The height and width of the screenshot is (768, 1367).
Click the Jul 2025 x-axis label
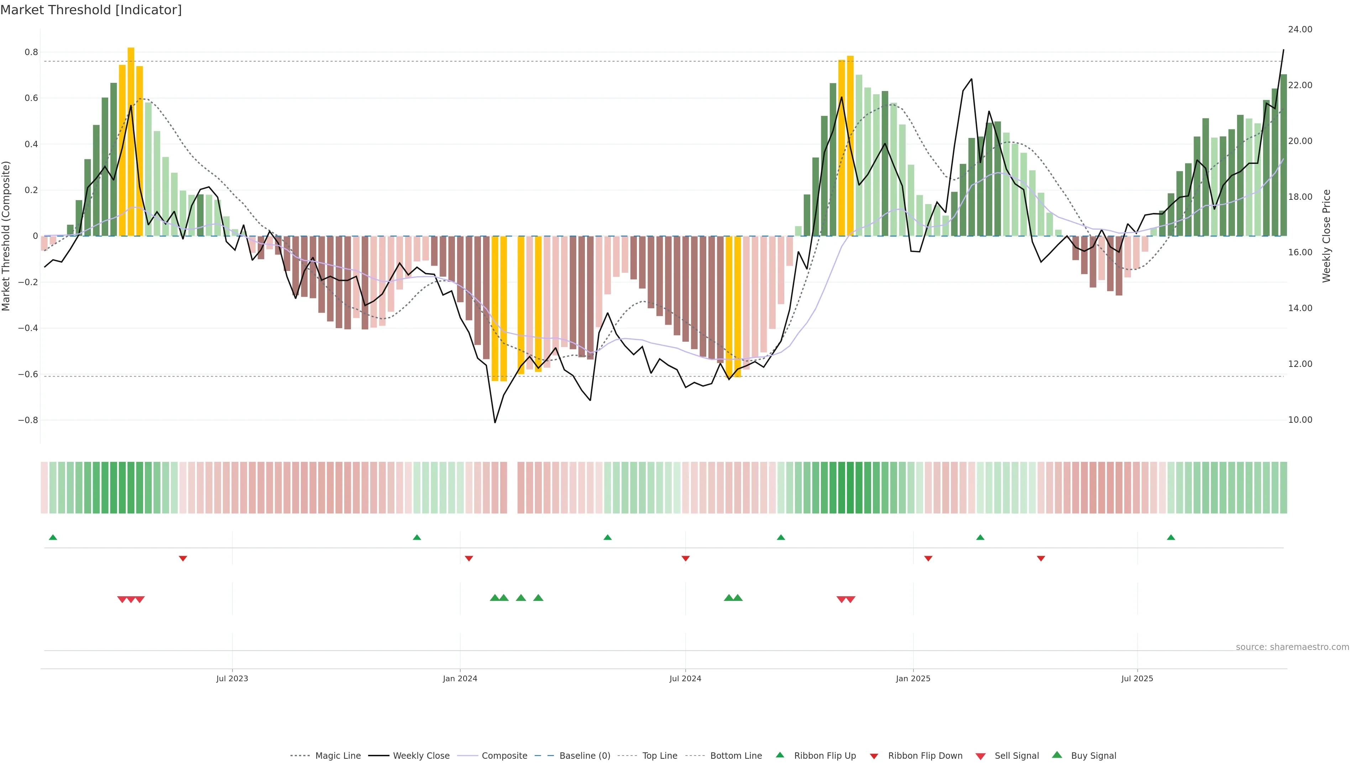coord(1137,678)
